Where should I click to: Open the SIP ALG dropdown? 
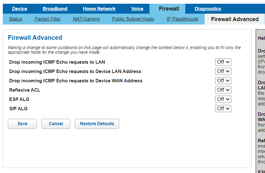[223, 109]
